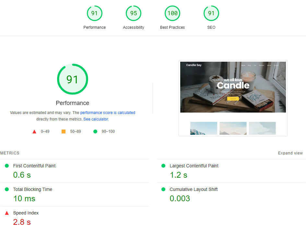The height and width of the screenshot is (230, 306).
Task: Open the Largest Contentful Paint metric label
Action: 194,166
